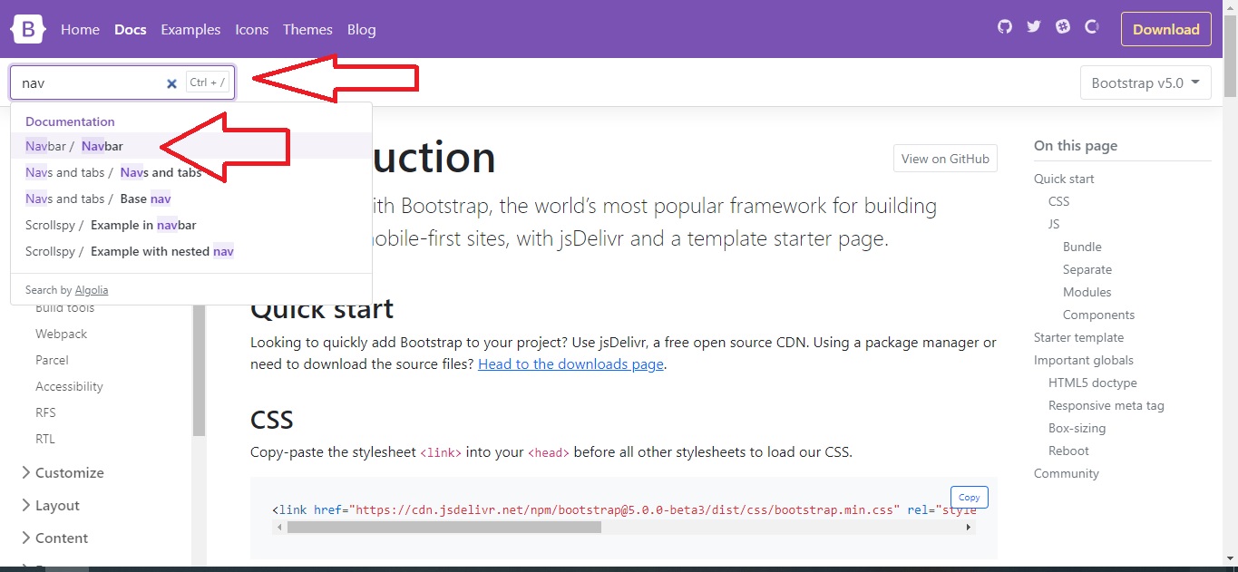Jump to JS in On this page list
The height and width of the screenshot is (572, 1238).
1054,224
